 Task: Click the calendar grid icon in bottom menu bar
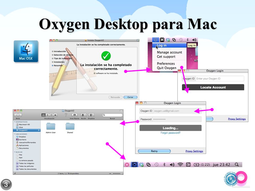coord(188,164)
